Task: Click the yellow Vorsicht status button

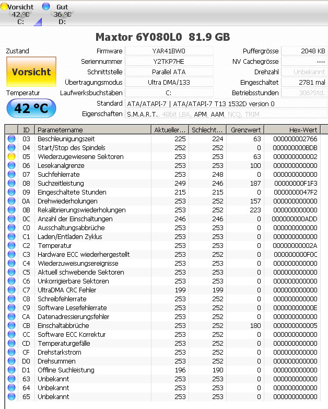Action: (31, 72)
